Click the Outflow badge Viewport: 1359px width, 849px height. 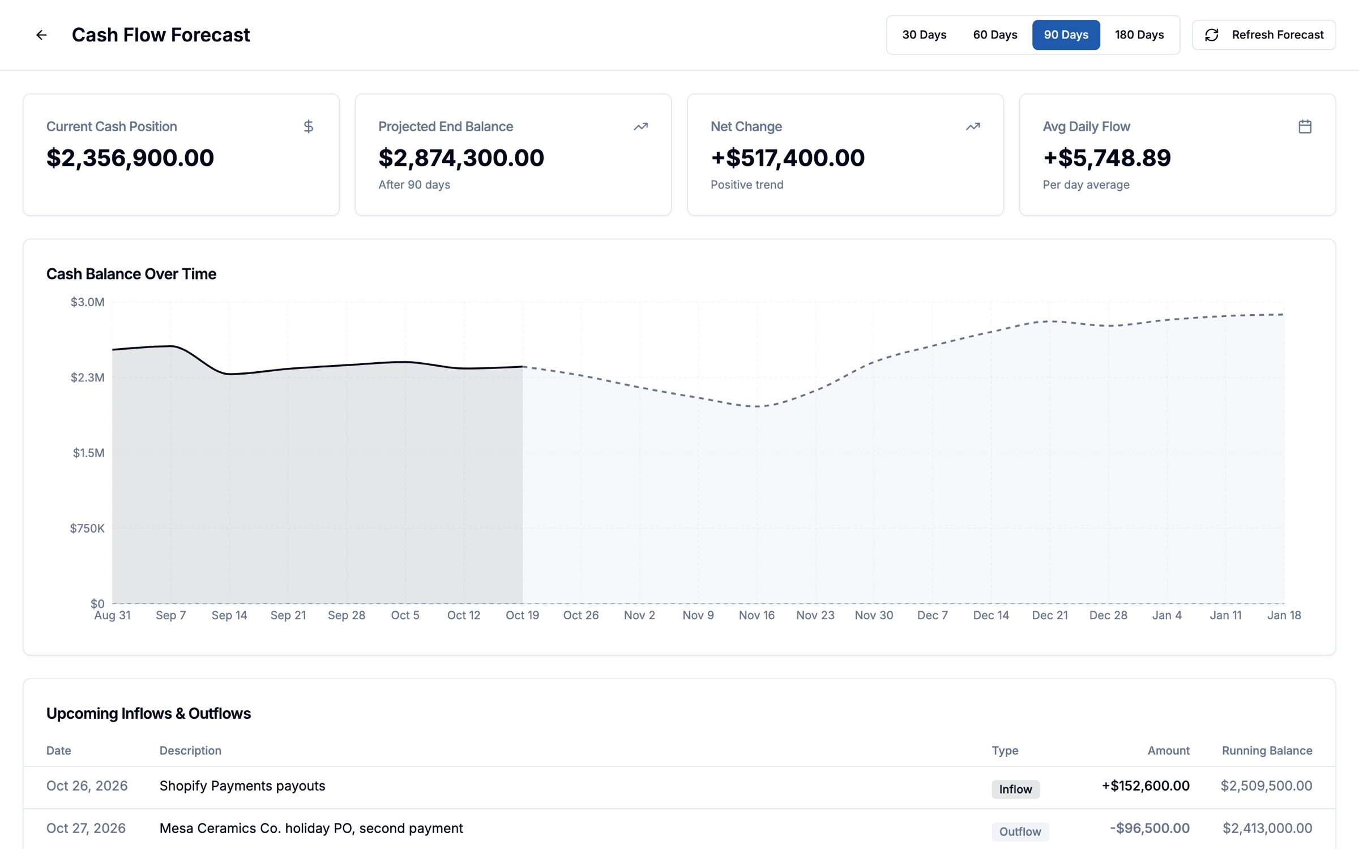(1020, 831)
